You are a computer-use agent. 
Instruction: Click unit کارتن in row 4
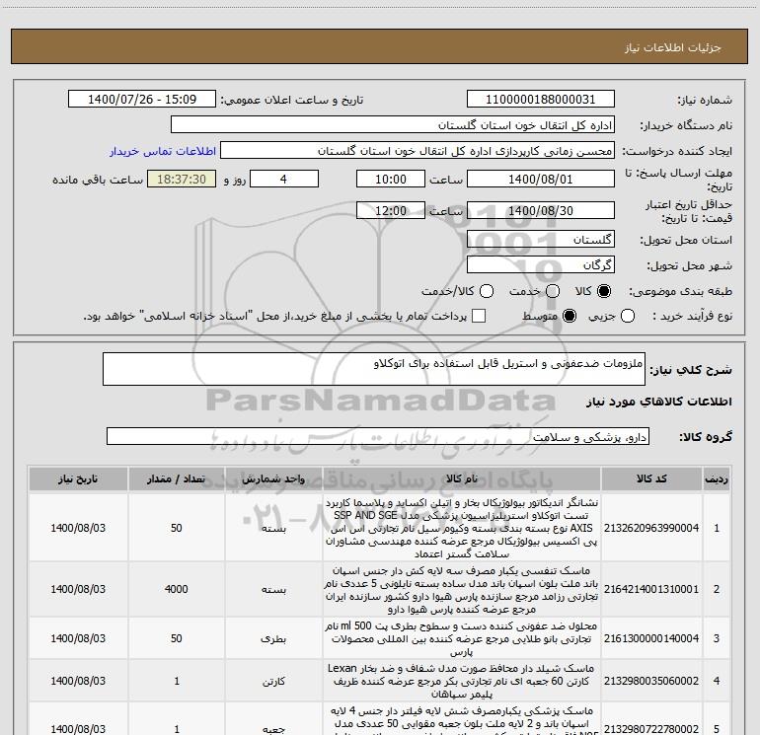point(273,681)
